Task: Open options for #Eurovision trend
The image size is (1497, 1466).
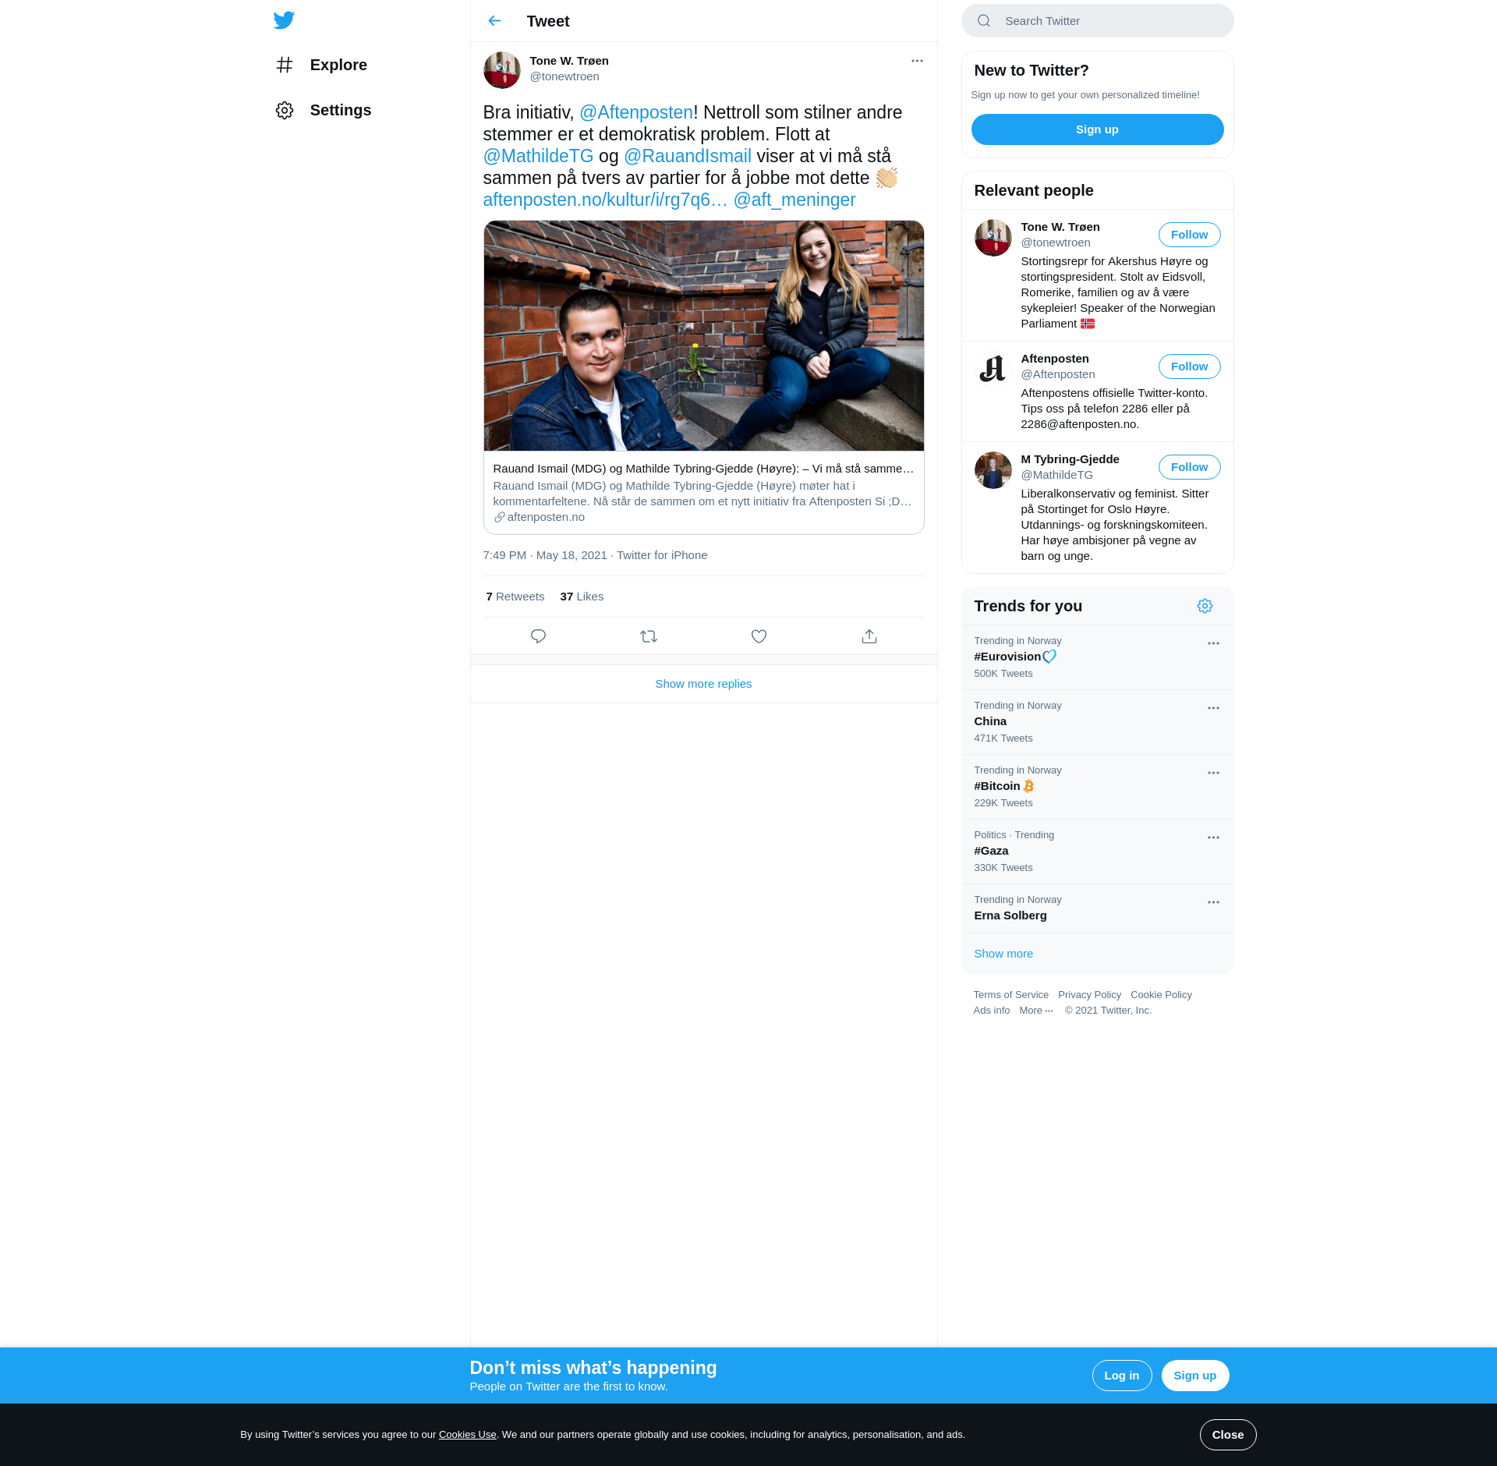Action: [x=1213, y=643]
